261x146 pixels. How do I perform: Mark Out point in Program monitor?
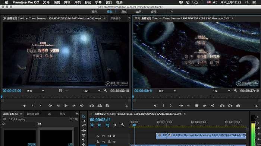click(171, 106)
